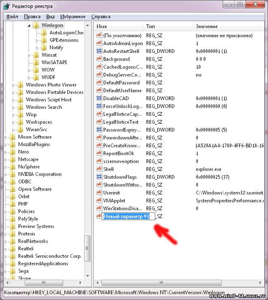Click the Policies folder icon
Viewport: 268px width, 300px height.
point(12,211)
